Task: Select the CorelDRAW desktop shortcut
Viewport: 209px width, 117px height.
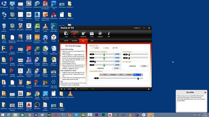Action: click(x=45, y=50)
